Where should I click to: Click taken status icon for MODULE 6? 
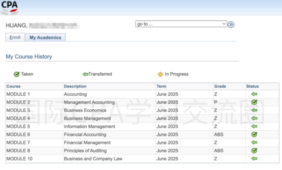pos(254,134)
